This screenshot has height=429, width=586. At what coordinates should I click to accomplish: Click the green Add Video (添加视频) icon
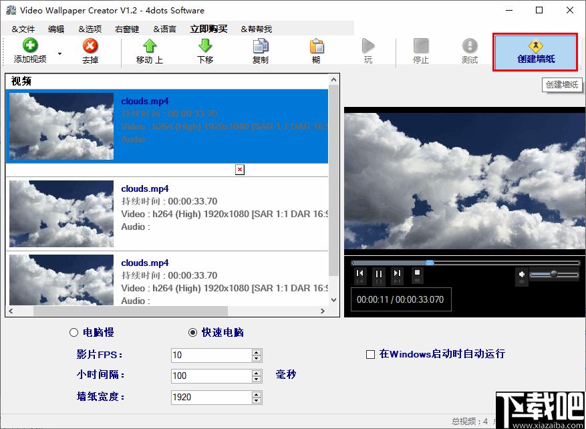click(x=30, y=45)
